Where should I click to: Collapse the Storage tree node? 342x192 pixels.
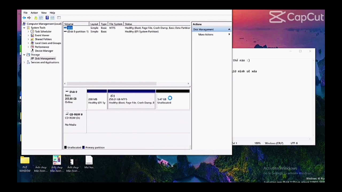point(24,55)
